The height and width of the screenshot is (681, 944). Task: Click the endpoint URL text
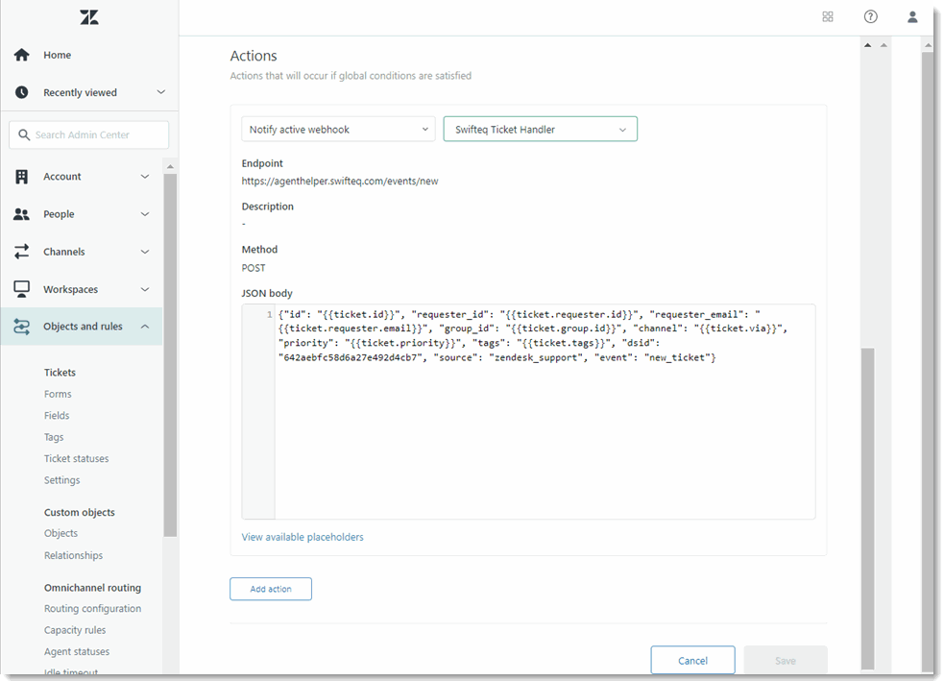point(340,181)
